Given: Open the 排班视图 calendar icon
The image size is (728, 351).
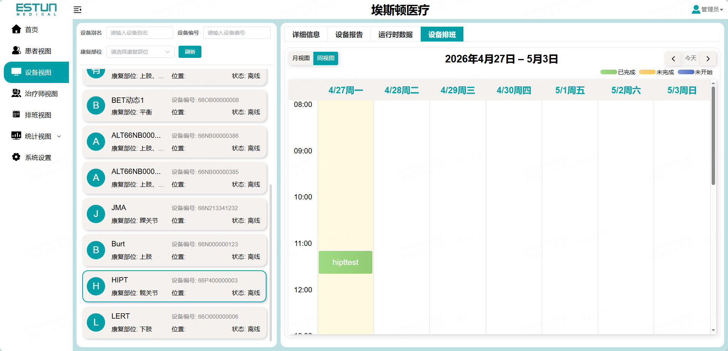Looking at the screenshot, I should click(x=16, y=114).
